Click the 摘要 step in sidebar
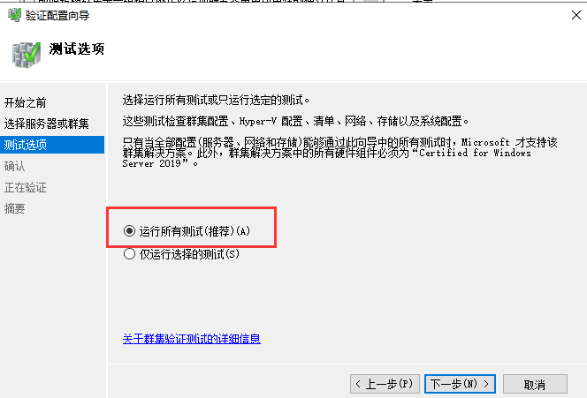Viewport: 587px width, 398px height. (15, 208)
